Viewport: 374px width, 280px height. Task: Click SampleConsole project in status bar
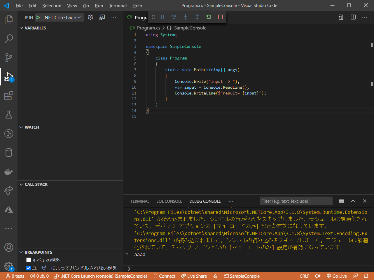tap(242, 276)
